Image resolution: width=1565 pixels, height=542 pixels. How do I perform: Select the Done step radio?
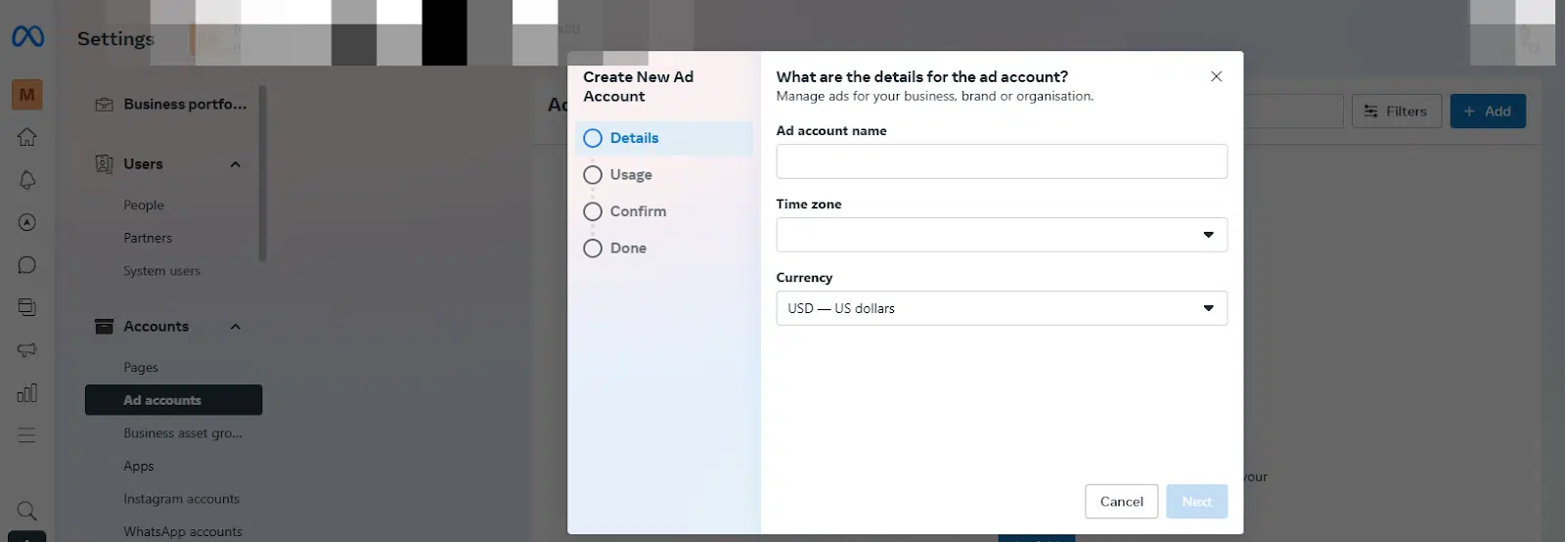coord(593,248)
